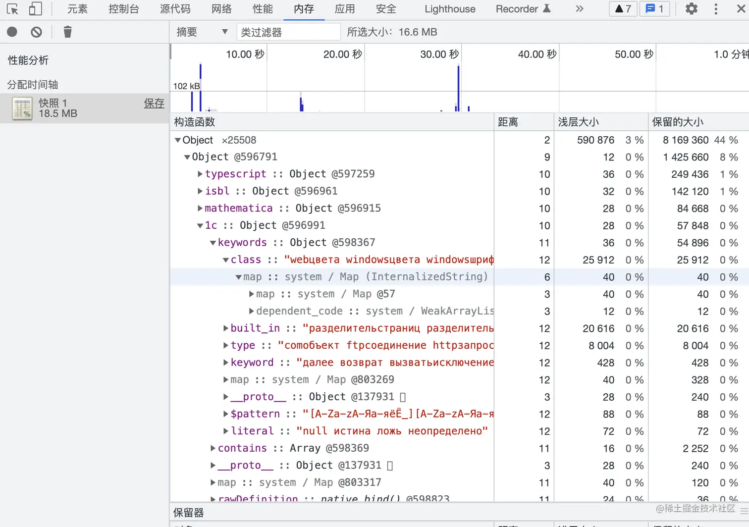This screenshot has width=749, height=527.
Task: Collapse the Object ×25508 group
Action: click(178, 140)
